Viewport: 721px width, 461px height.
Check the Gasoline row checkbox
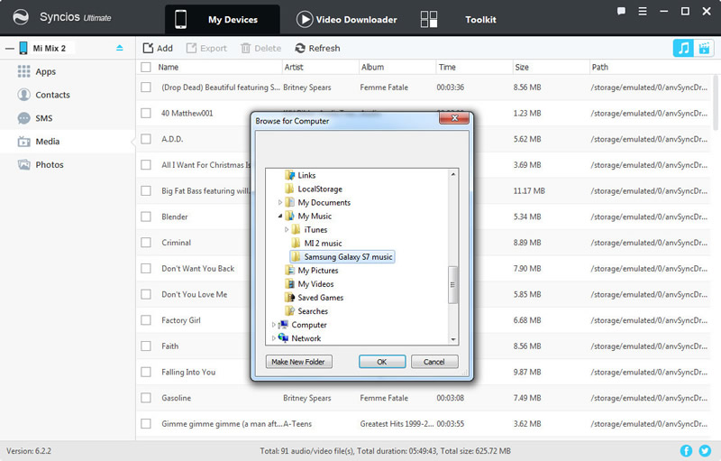click(x=146, y=398)
